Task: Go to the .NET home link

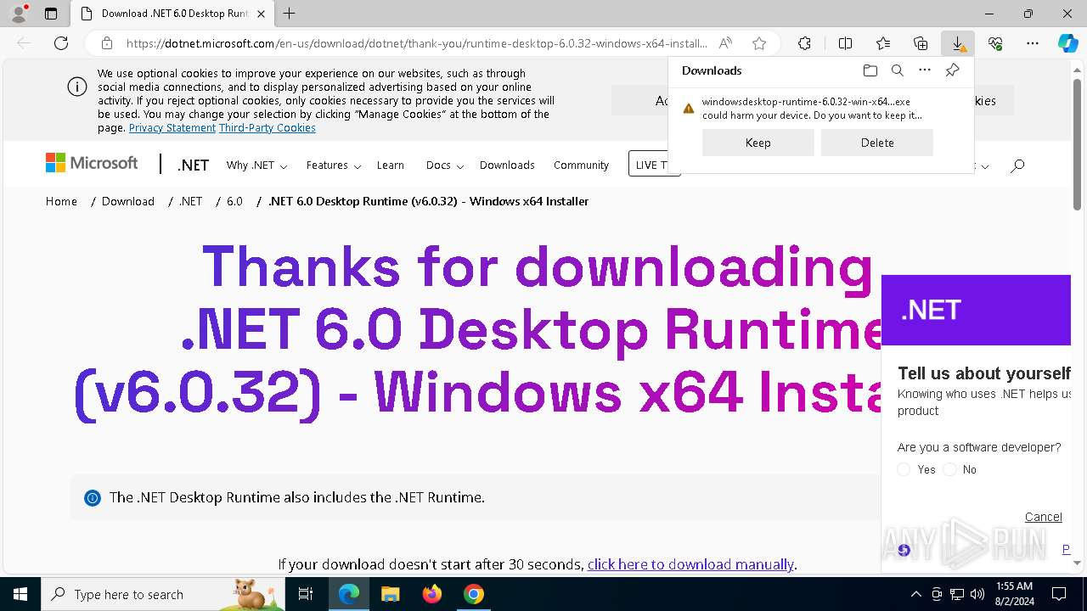Action: (x=194, y=165)
